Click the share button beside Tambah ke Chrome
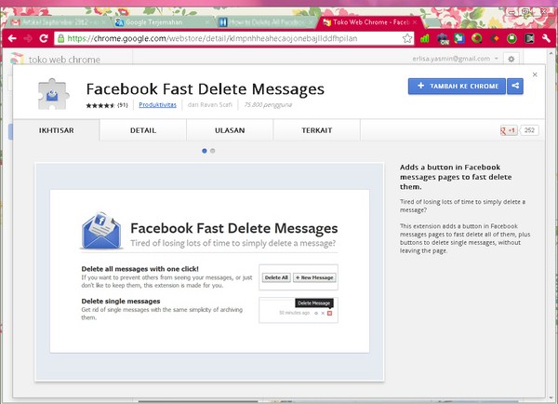 click(x=515, y=86)
